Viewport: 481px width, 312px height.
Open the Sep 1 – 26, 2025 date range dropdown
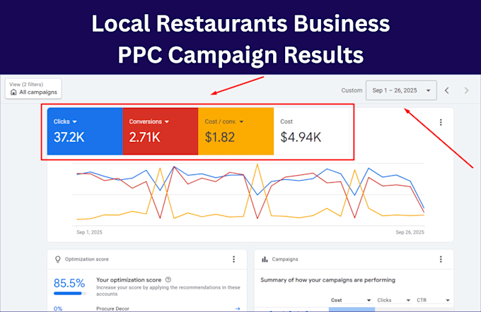click(401, 90)
